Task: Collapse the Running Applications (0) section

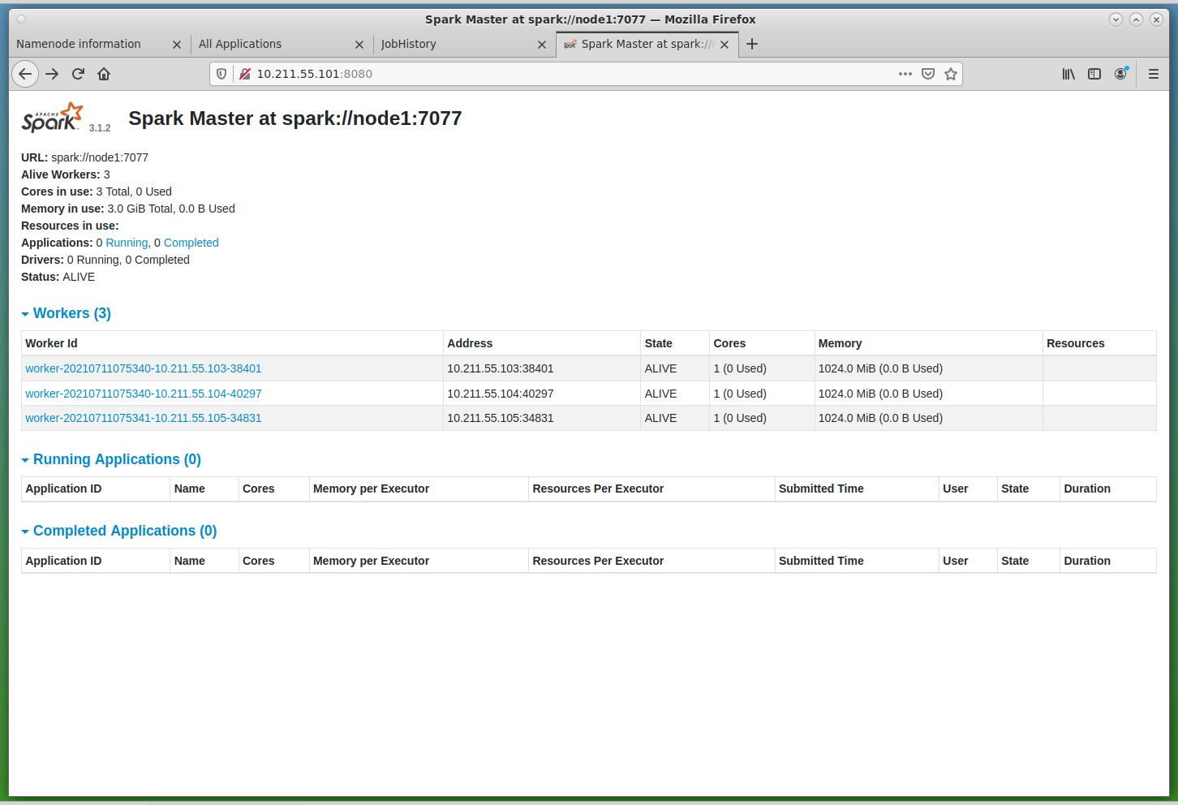Action: coord(111,459)
